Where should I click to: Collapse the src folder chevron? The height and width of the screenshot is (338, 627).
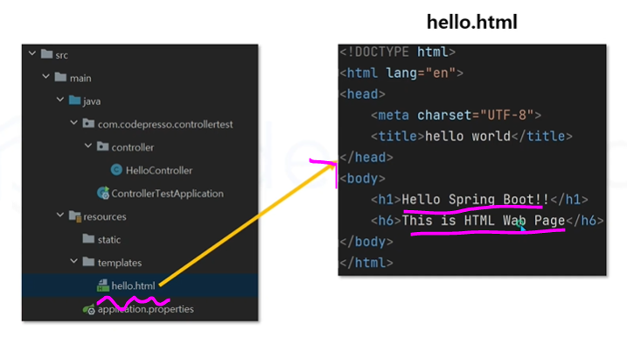32,53
